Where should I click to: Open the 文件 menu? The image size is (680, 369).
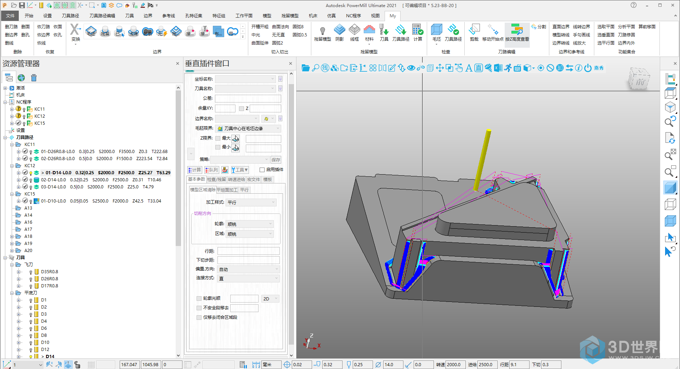[x=10, y=16]
